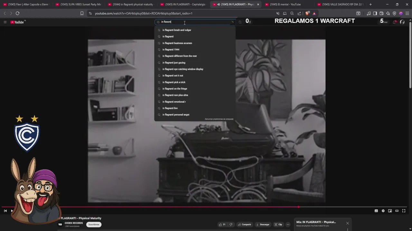The width and height of the screenshot is (412, 231).
Task: Go back in browser history
Action: pyautogui.click(x=5, y=13)
